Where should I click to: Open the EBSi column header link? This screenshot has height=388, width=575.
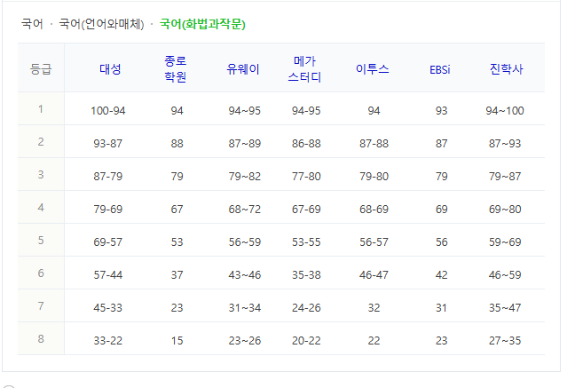click(x=440, y=69)
